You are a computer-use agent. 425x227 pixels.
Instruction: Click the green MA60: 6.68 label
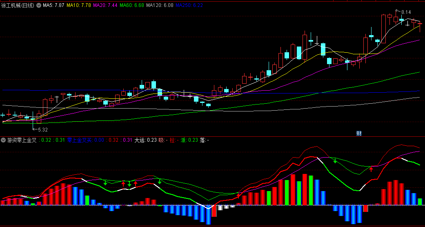pos(132,5)
